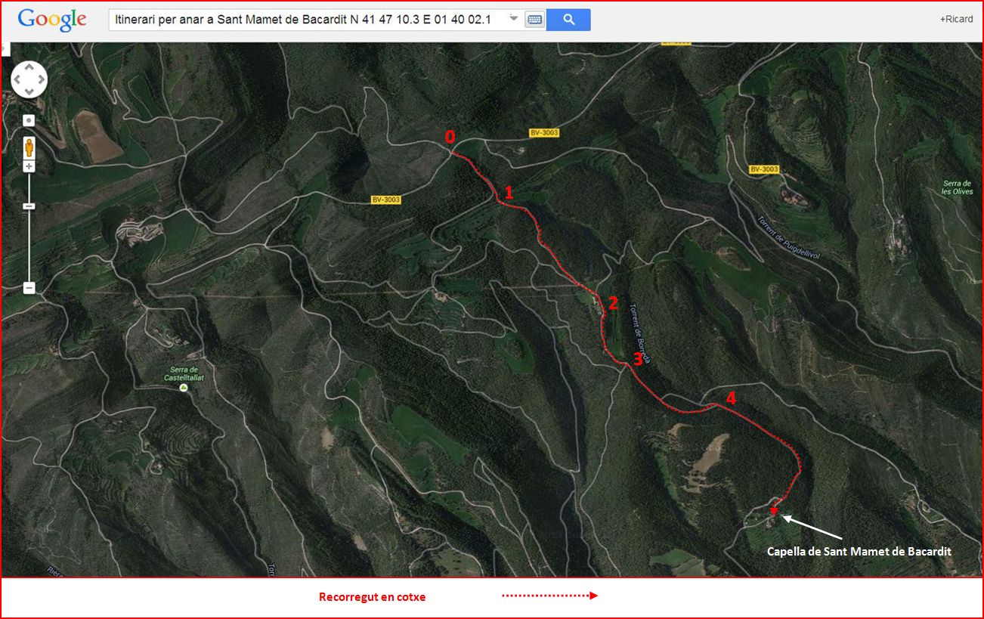The image size is (984, 619).
Task: Open the on-screen keyboard input tool
Action: 534,20
